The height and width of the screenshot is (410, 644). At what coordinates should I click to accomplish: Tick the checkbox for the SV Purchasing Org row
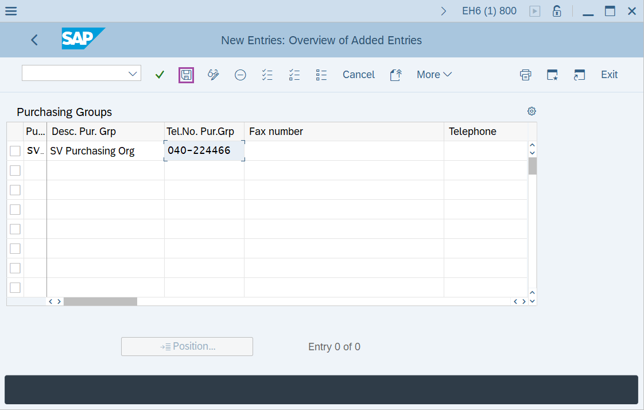[15, 150]
